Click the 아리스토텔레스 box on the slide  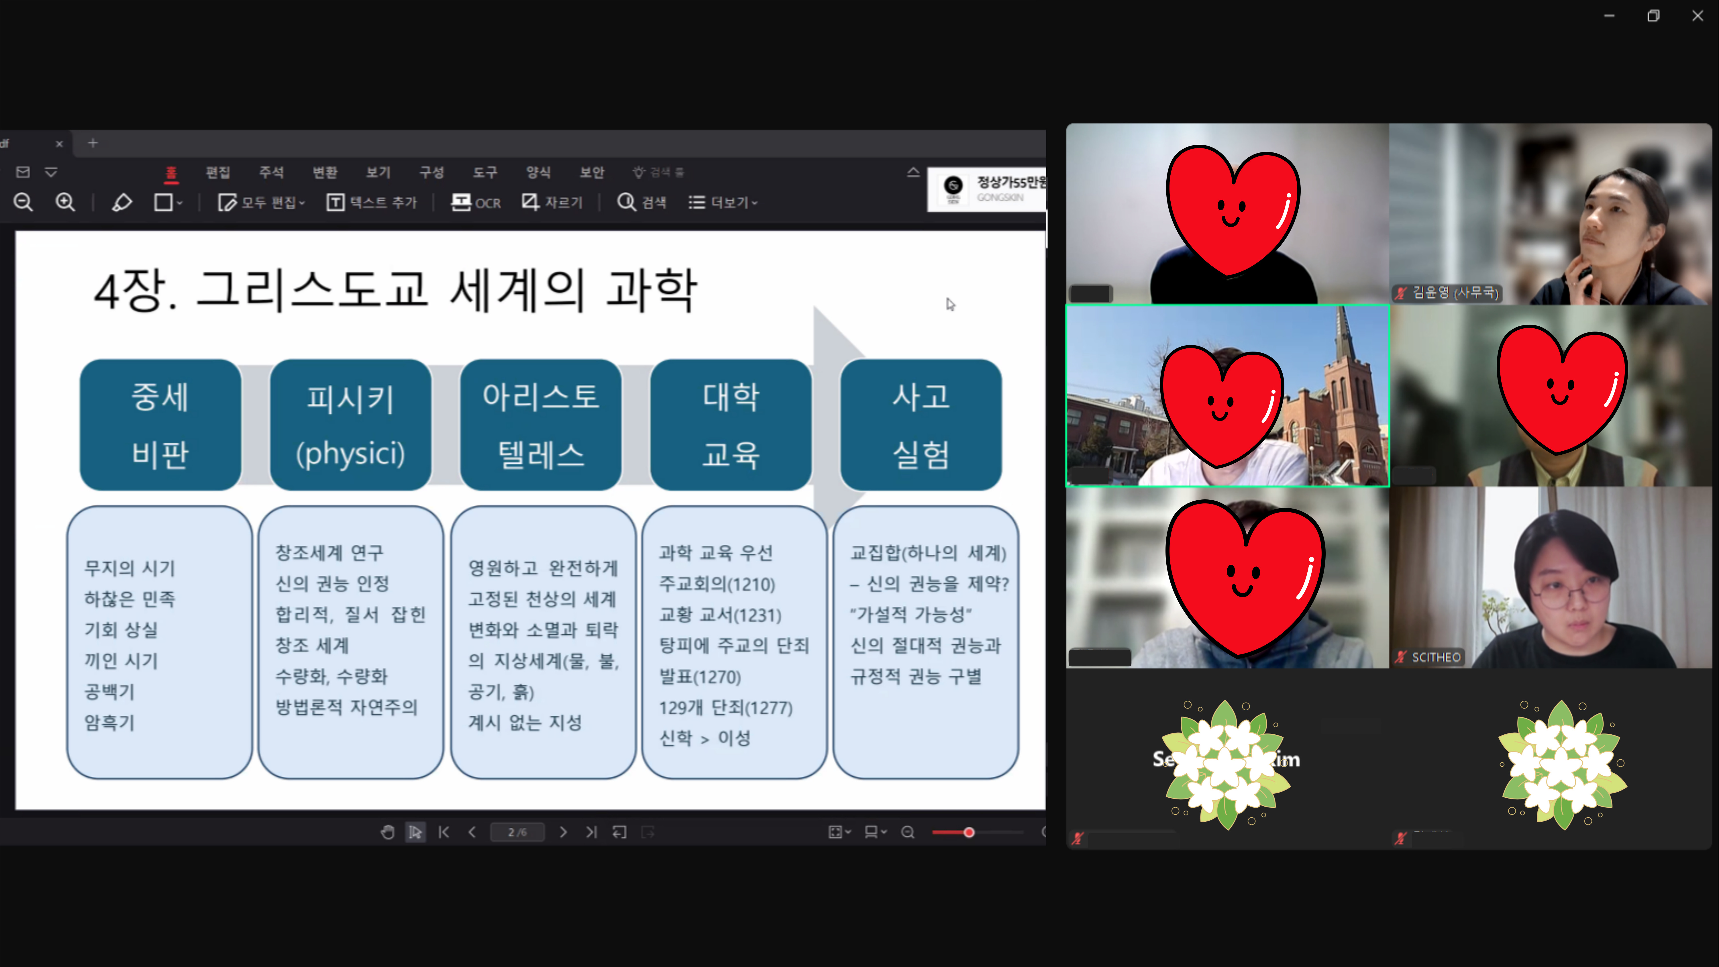click(x=541, y=425)
